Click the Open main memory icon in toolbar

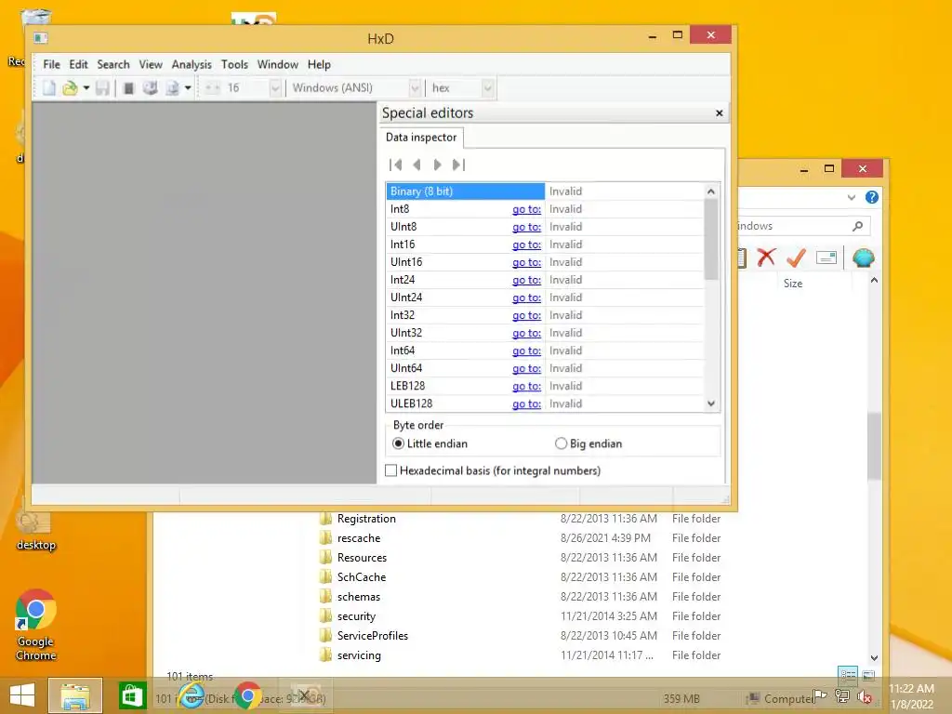tap(128, 88)
